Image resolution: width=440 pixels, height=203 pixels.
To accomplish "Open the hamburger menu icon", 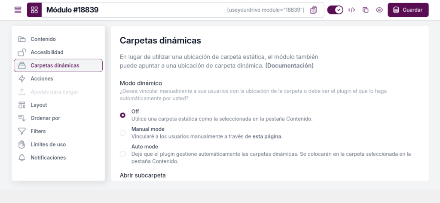I will tap(18, 10).
